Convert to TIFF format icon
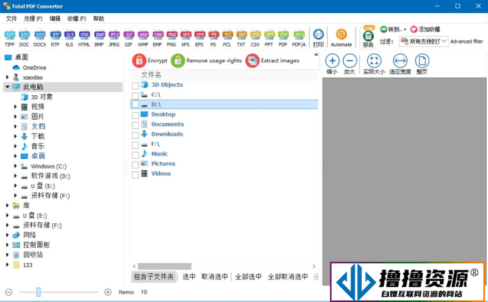The image size is (488, 302). point(10,38)
